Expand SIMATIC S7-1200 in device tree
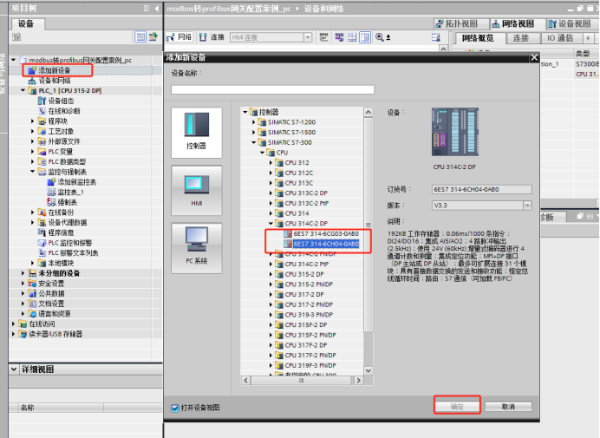This screenshot has width=600, height=438. tap(254, 122)
